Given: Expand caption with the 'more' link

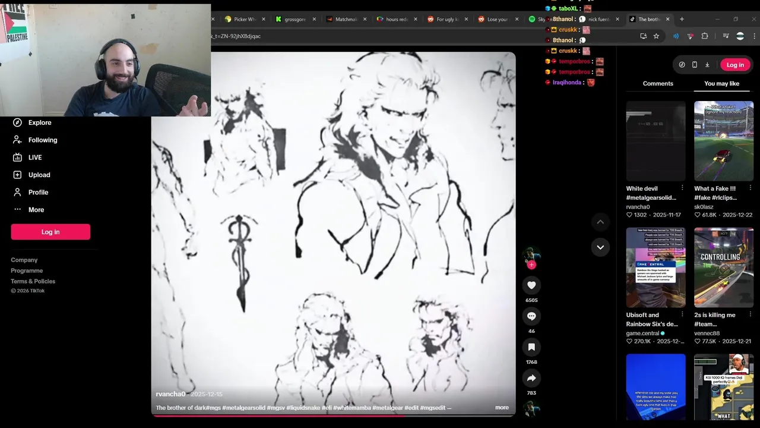Looking at the screenshot, I should click(502, 408).
